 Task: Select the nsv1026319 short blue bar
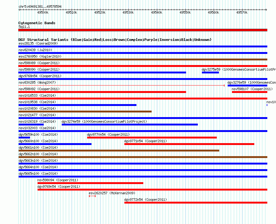[x=31, y=125]
